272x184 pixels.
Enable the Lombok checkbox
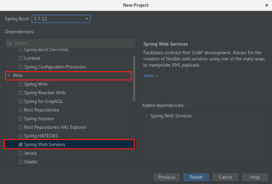(x=21, y=58)
